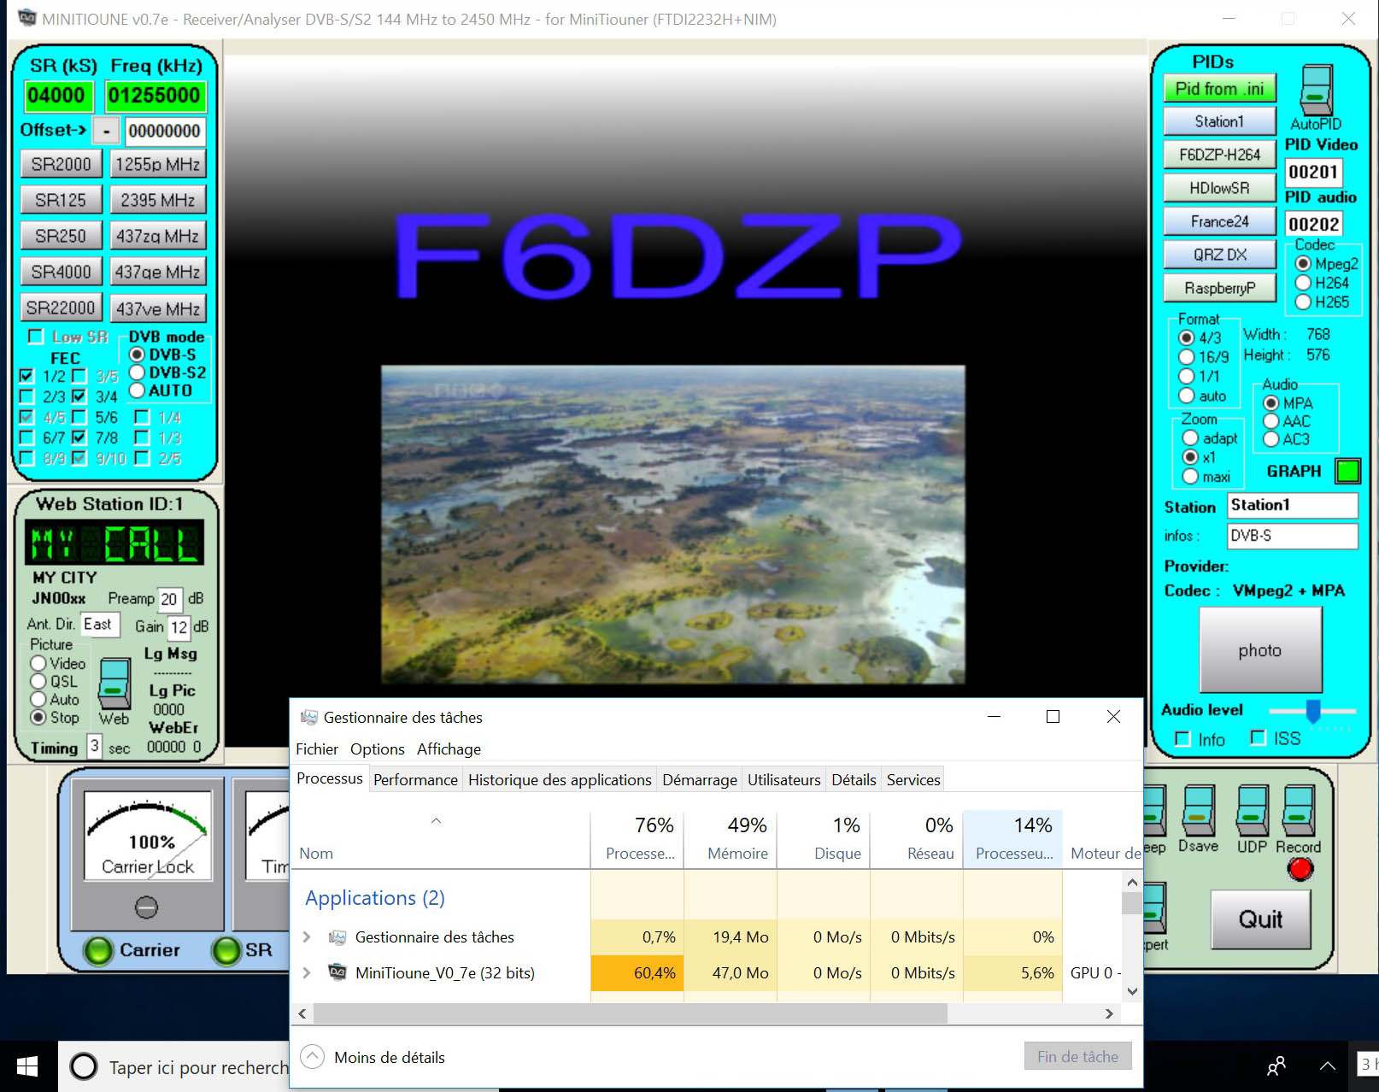
Task: Click process list scroll down arrow
Action: [1132, 991]
